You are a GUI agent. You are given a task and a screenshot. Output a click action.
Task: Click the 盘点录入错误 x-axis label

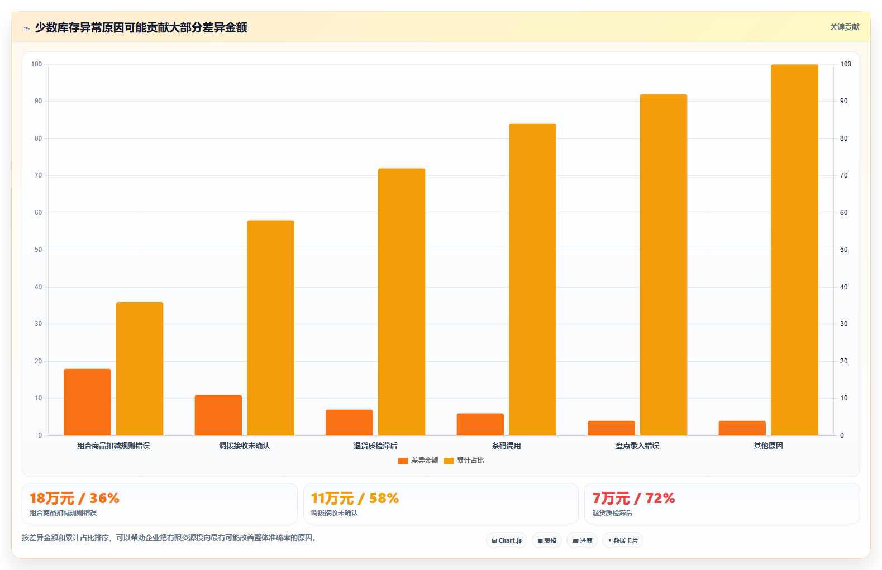pyautogui.click(x=637, y=446)
